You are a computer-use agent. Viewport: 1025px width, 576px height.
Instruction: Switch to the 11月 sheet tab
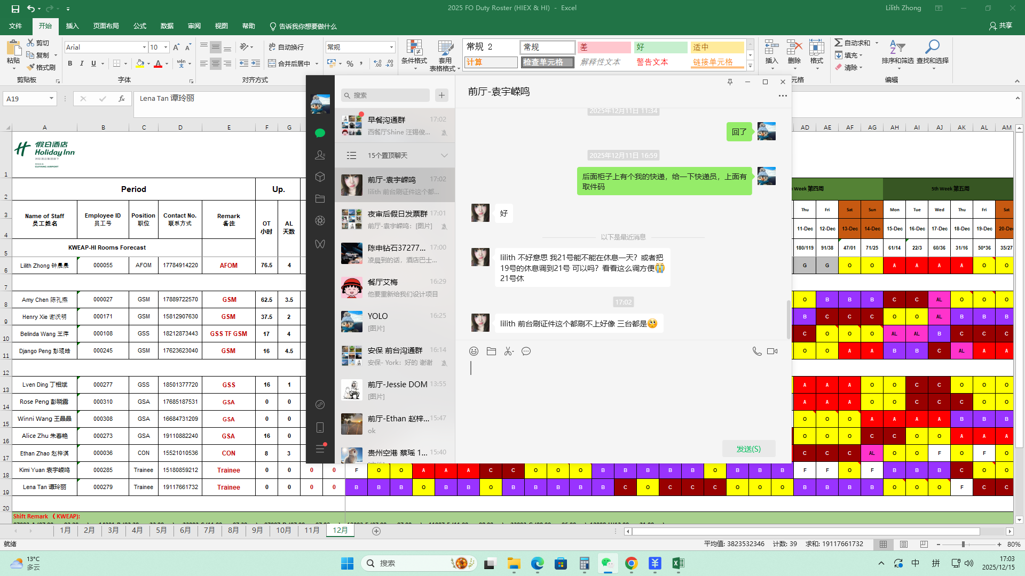coord(312,530)
